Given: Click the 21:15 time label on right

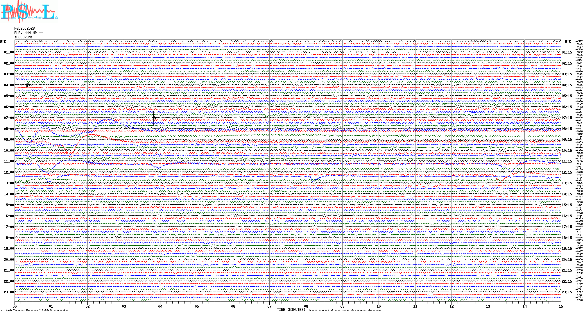Looking at the screenshot, I should coord(567,270).
